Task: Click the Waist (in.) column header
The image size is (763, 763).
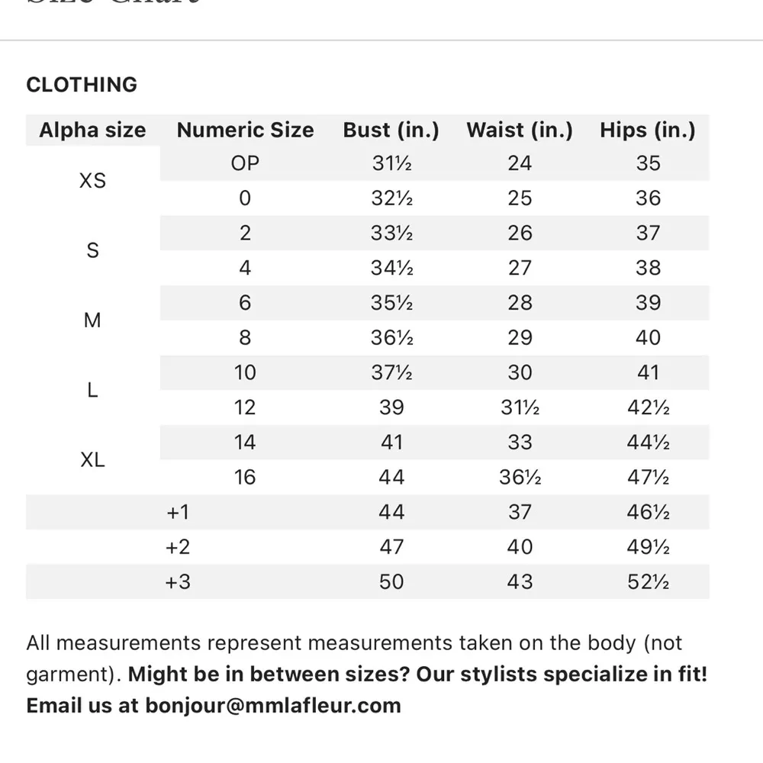Action: (x=520, y=130)
